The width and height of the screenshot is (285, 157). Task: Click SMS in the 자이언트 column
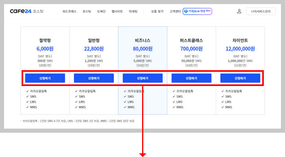point(228,97)
